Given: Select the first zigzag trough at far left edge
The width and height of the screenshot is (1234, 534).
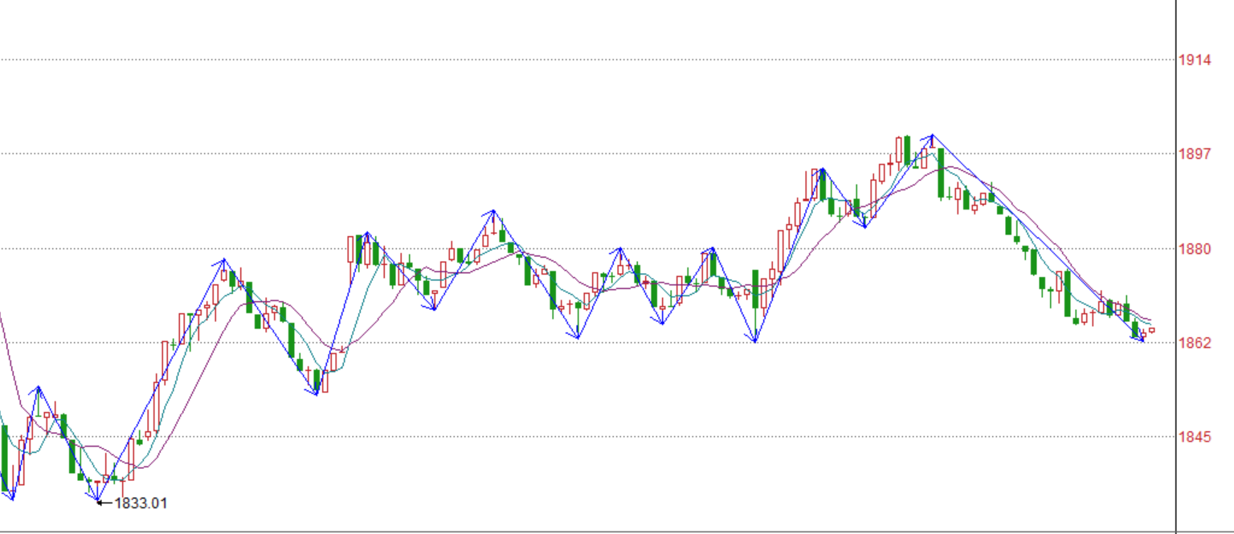Looking at the screenshot, I should [x=11, y=498].
